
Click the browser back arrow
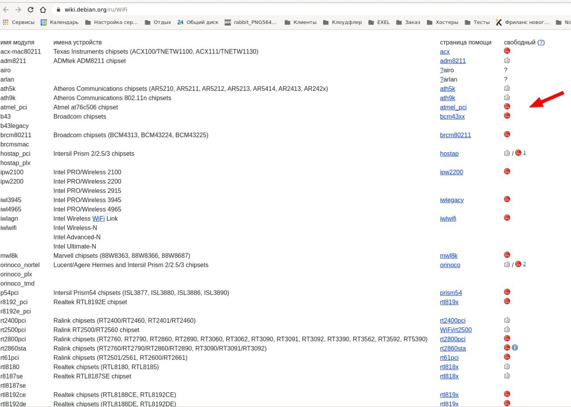click(x=6, y=9)
